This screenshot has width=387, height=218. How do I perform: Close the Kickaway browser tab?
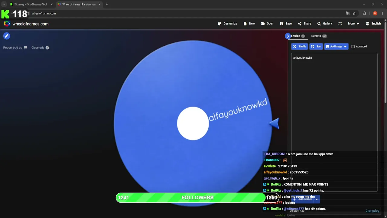(x=51, y=4)
